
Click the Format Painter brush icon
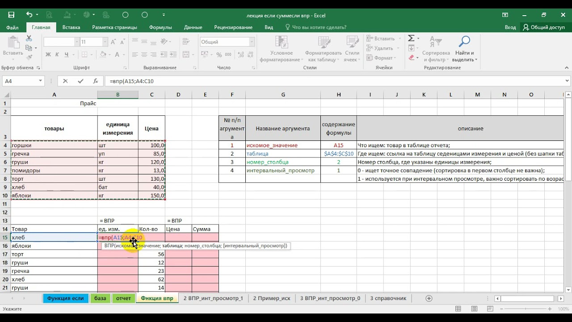pyautogui.click(x=29, y=57)
